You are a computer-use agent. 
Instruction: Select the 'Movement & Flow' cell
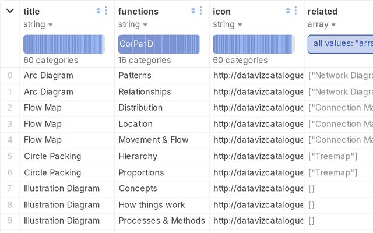point(153,140)
